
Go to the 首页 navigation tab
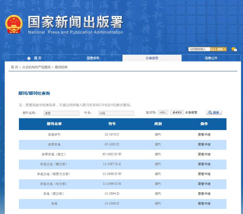[38, 58]
